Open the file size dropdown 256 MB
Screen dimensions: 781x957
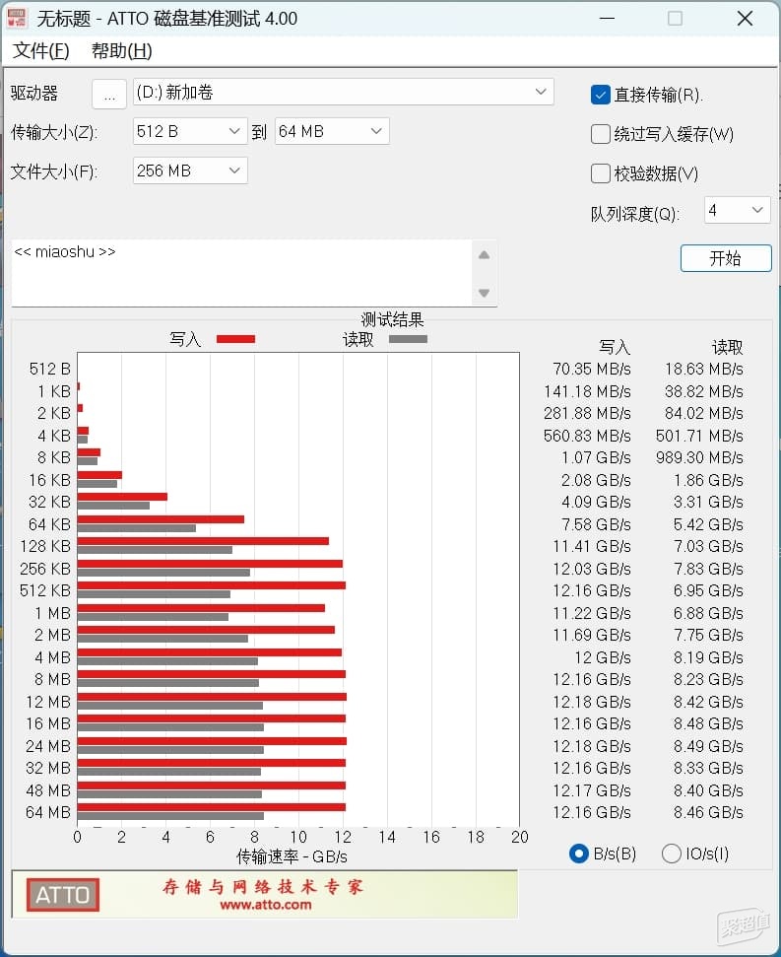(x=190, y=171)
